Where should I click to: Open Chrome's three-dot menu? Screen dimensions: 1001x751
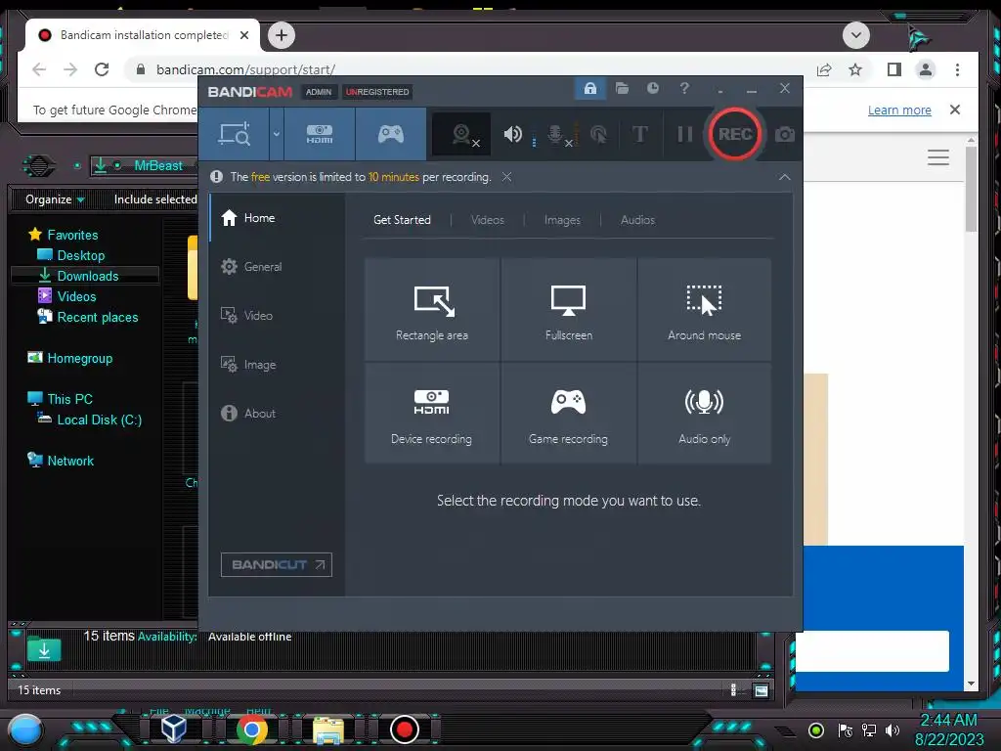(x=957, y=69)
